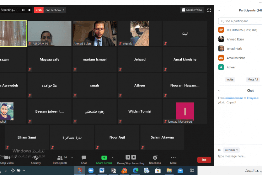Image resolution: width=262 pixels, height=175 pixels.
Task: Select Noor Aqil participant tile
Action: coord(117,137)
